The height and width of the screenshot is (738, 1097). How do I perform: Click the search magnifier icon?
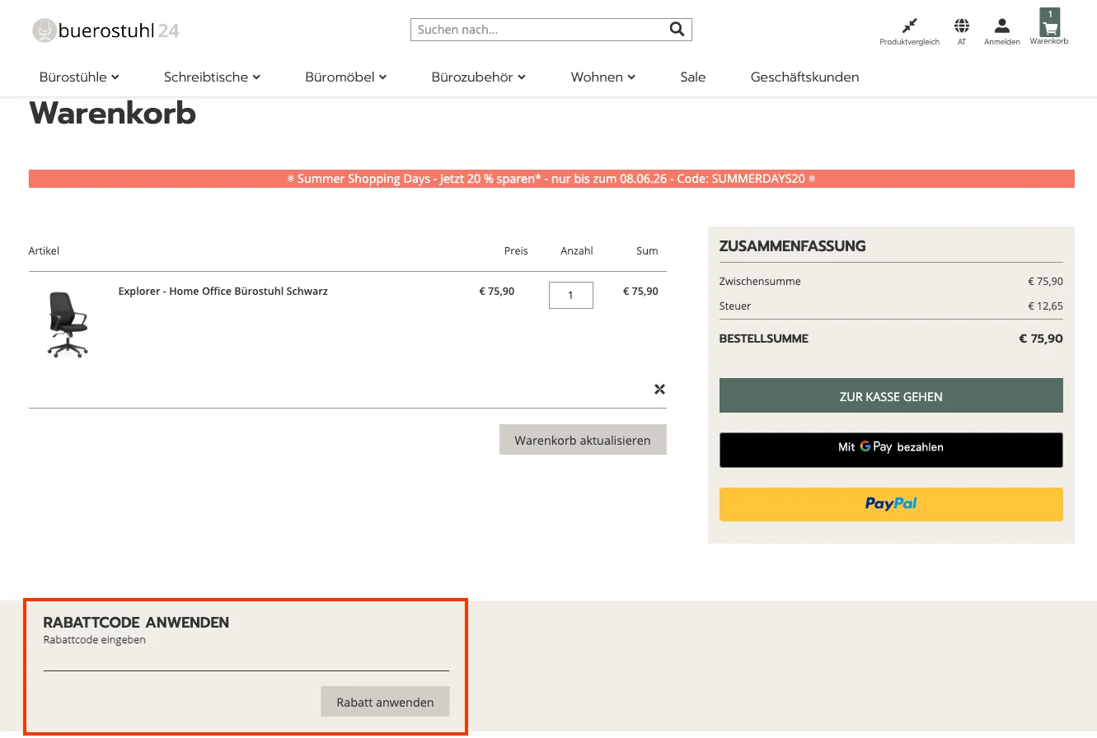pos(677,30)
